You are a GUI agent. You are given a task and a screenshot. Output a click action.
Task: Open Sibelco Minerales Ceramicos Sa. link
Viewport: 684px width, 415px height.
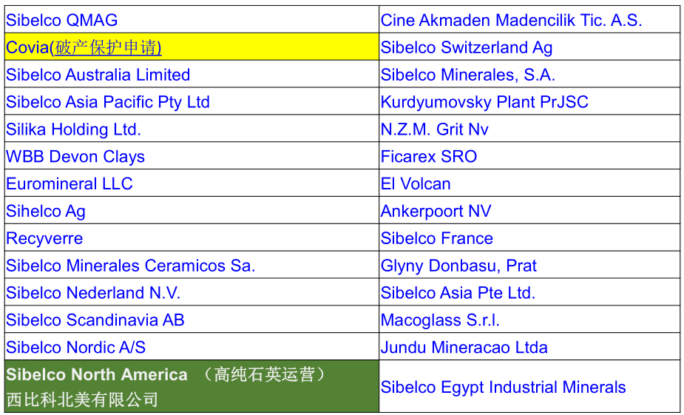click(131, 266)
